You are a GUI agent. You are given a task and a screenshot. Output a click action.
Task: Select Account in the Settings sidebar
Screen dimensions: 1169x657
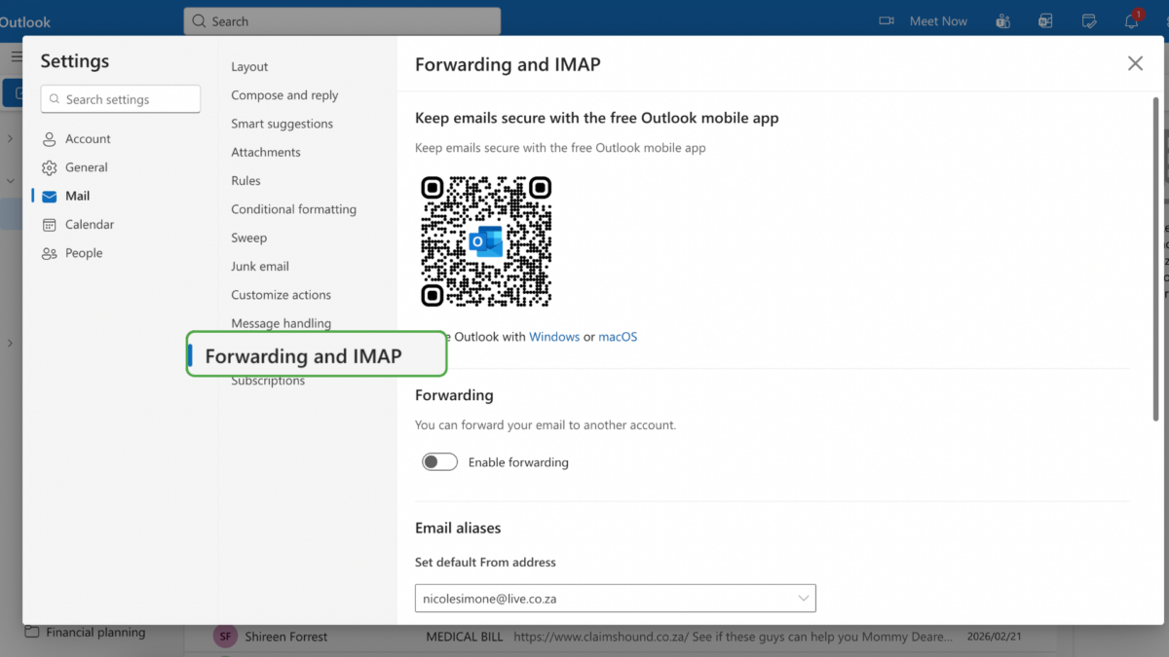[x=88, y=139]
